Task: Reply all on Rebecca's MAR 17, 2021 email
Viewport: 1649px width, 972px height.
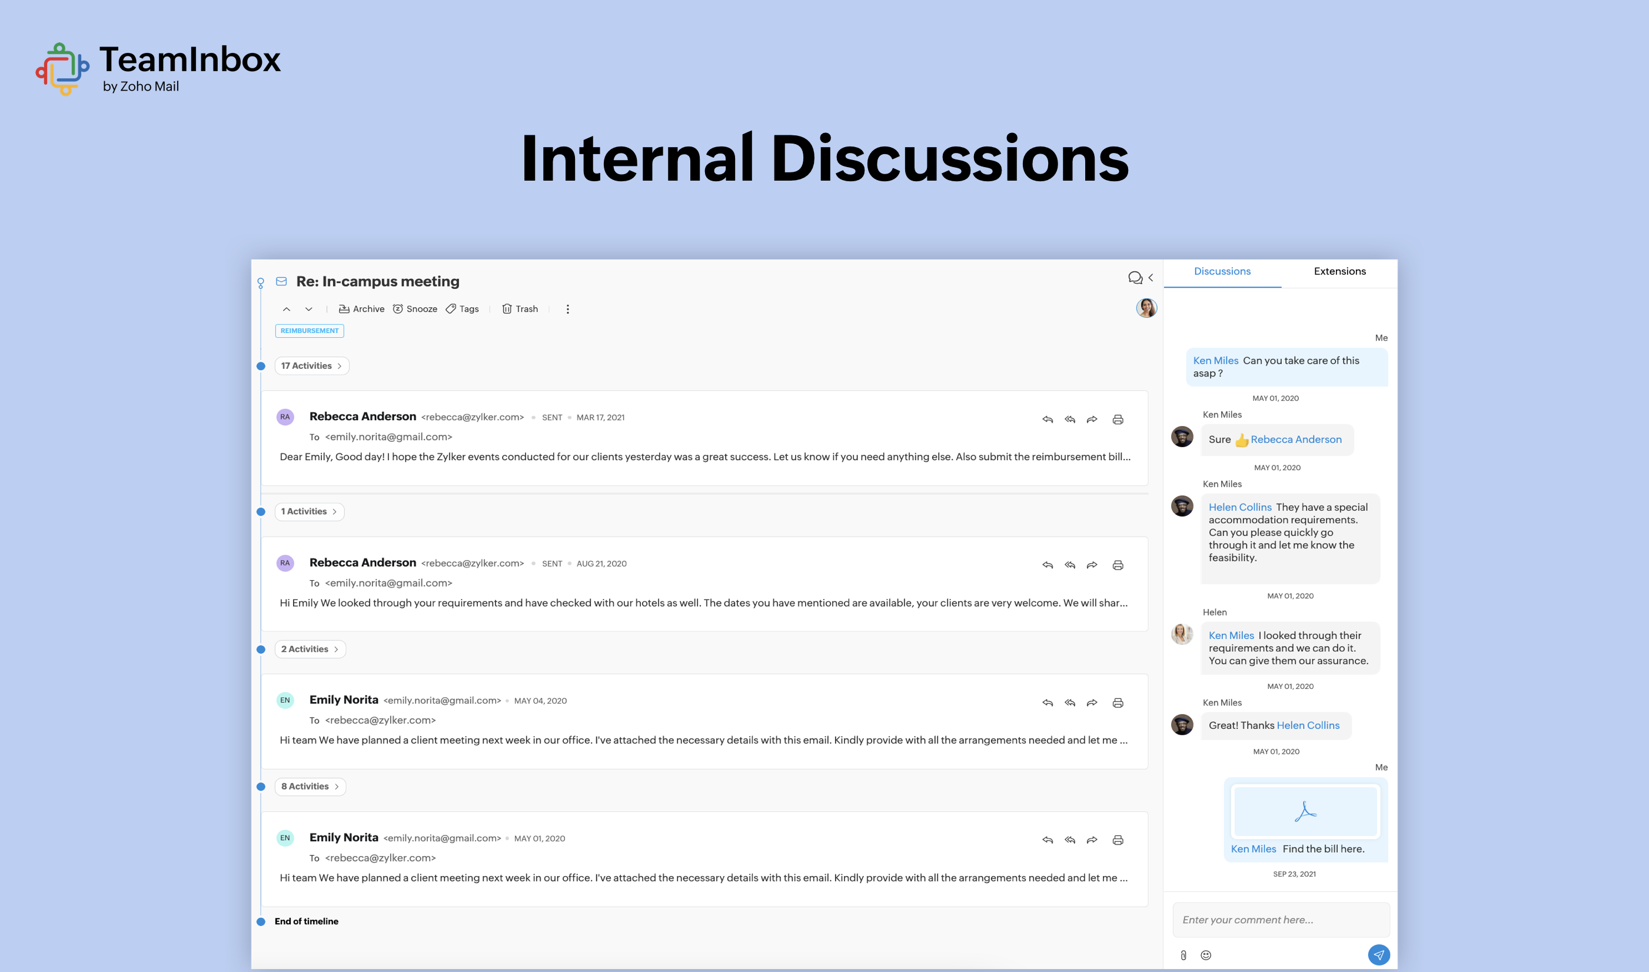Action: [1069, 419]
